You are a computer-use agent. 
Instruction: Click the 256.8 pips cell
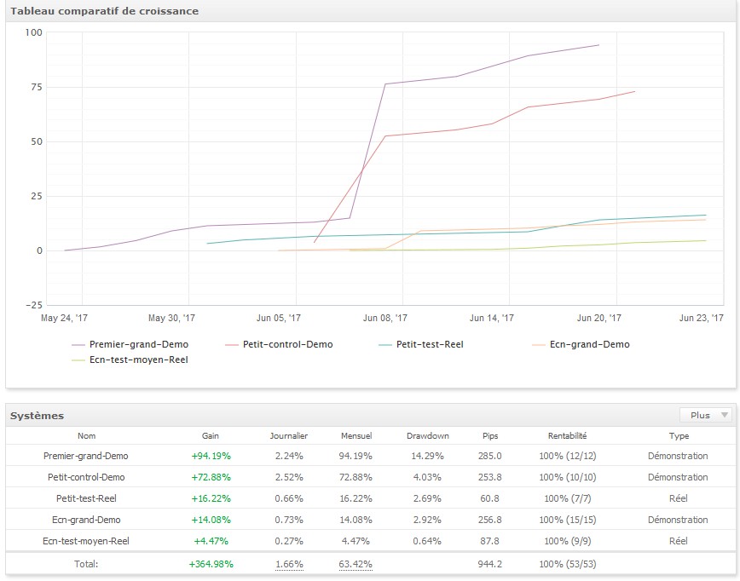pos(490,520)
